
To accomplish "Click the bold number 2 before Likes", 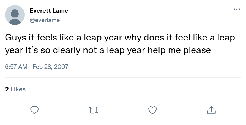I will coord(7,89).
